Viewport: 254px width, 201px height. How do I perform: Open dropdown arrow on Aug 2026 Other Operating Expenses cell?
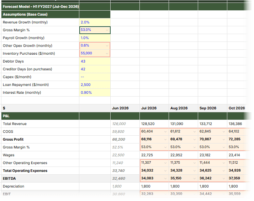click(x=194, y=163)
